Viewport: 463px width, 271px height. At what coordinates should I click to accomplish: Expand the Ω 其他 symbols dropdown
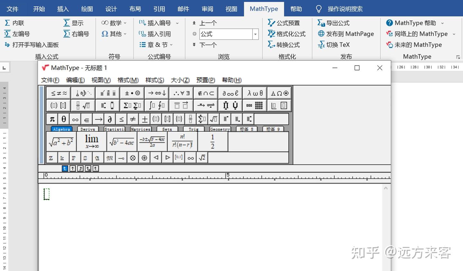pyautogui.click(x=113, y=34)
